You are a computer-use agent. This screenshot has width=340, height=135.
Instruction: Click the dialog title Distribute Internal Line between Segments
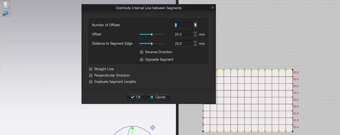pyautogui.click(x=149, y=8)
